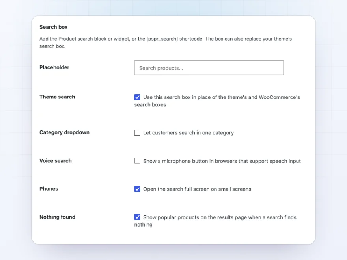This screenshot has width=347, height=260.
Task: Click the 'Theme search' label
Action: click(x=57, y=97)
